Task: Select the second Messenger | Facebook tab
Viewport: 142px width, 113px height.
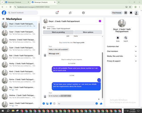Action: [43, 2]
